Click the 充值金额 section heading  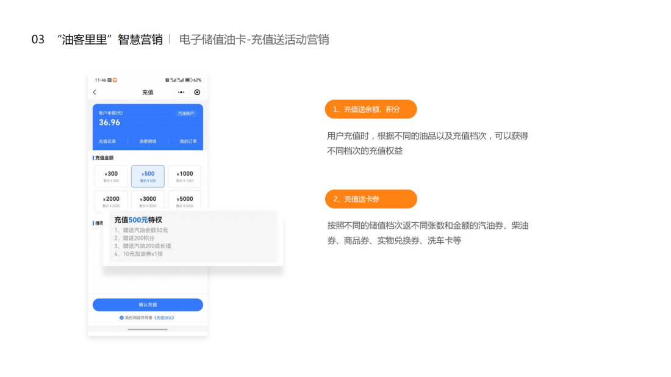(104, 158)
